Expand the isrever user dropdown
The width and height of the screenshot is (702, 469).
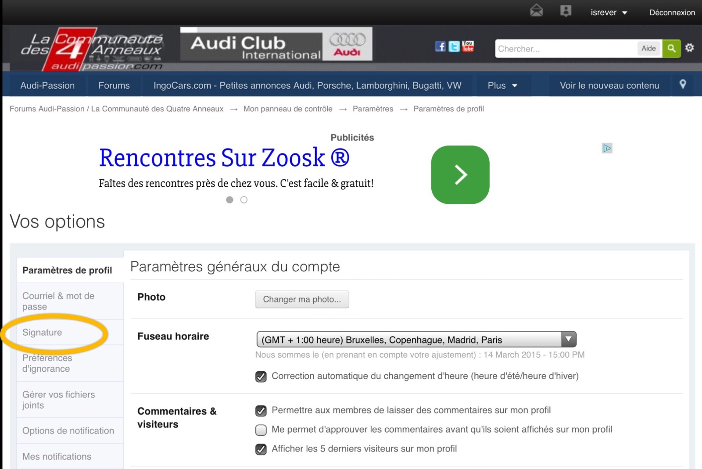[609, 13]
